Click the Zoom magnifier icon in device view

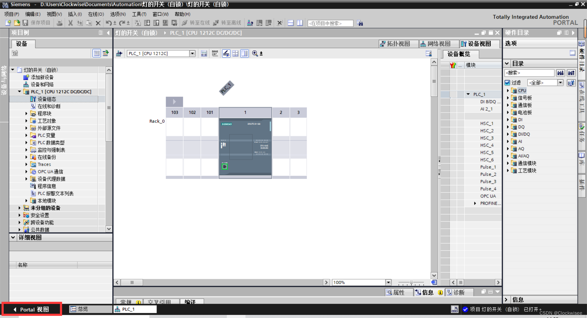255,54
